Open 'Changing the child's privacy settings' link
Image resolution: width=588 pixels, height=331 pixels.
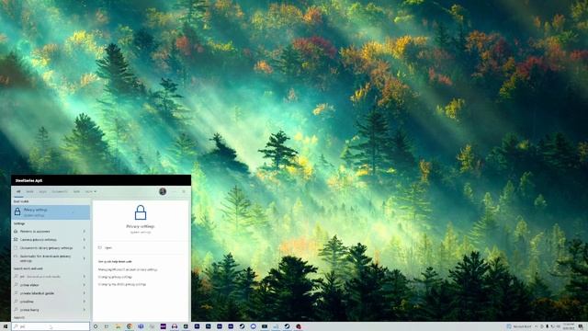(x=122, y=284)
